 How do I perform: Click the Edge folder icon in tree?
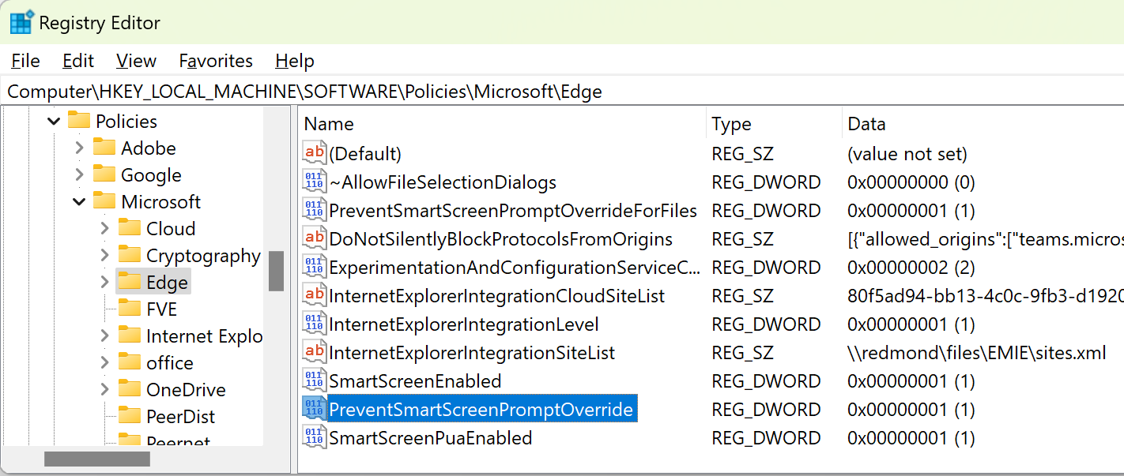point(129,282)
